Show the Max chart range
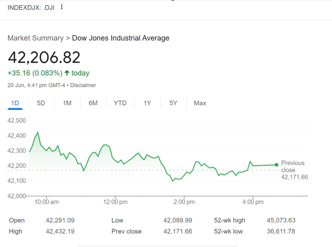 point(200,103)
